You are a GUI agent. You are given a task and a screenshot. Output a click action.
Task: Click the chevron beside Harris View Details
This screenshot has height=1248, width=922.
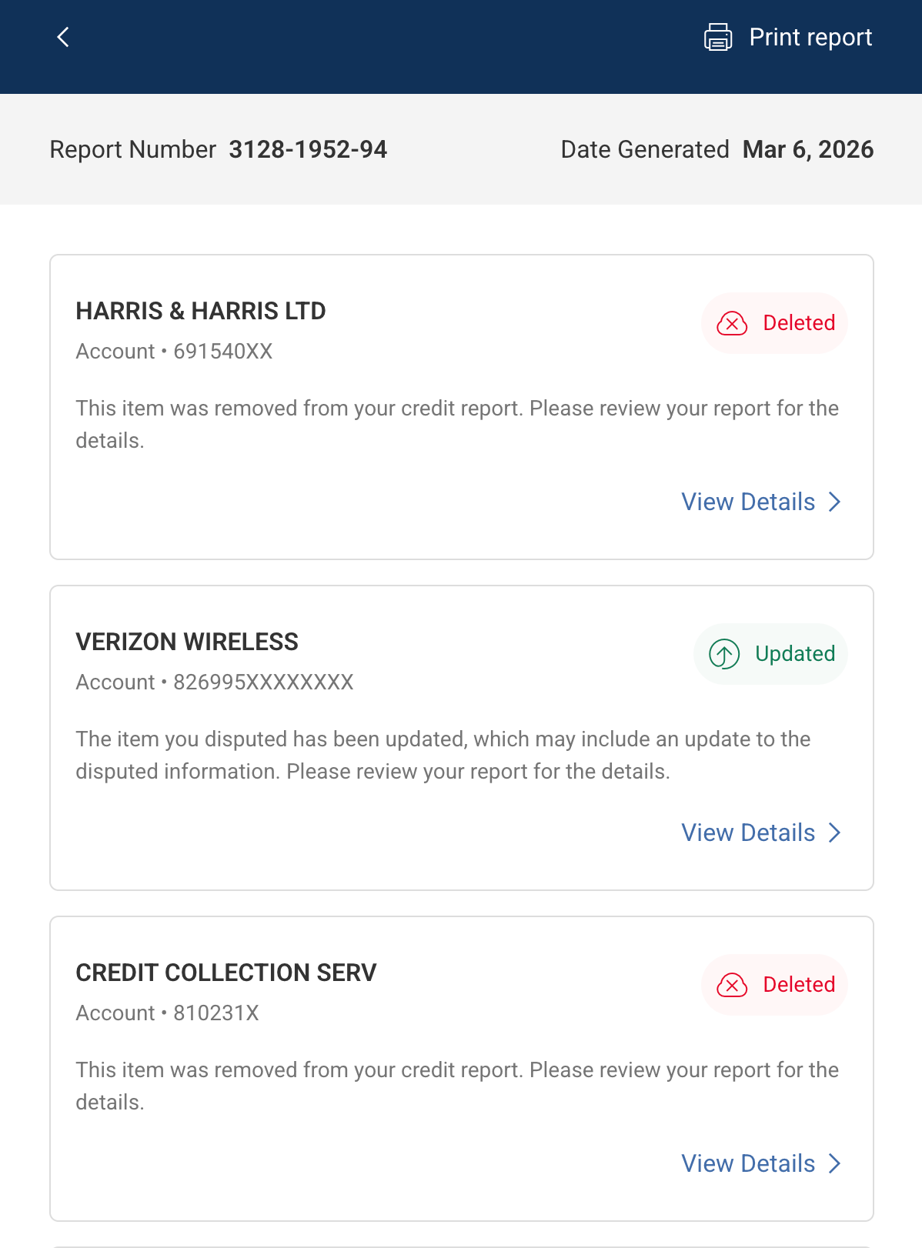coord(834,502)
